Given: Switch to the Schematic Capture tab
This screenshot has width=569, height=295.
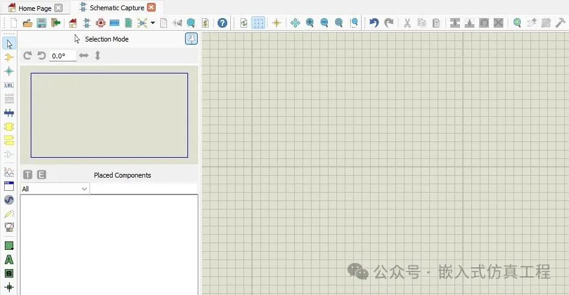Looking at the screenshot, I should point(117,8).
